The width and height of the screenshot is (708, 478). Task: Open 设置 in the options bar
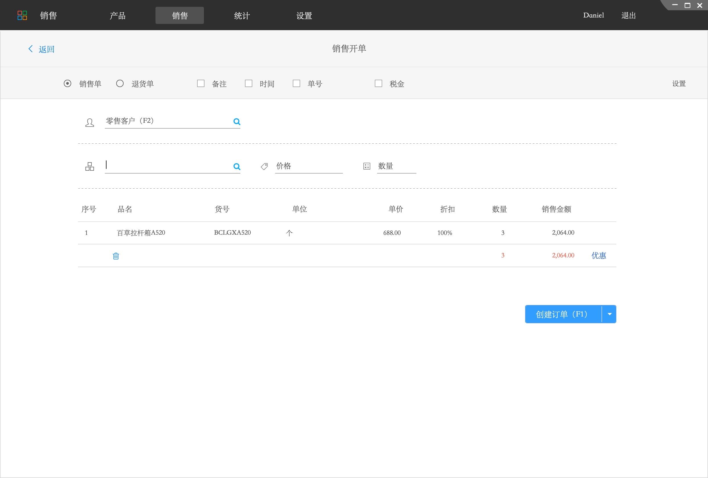[x=679, y=84]
